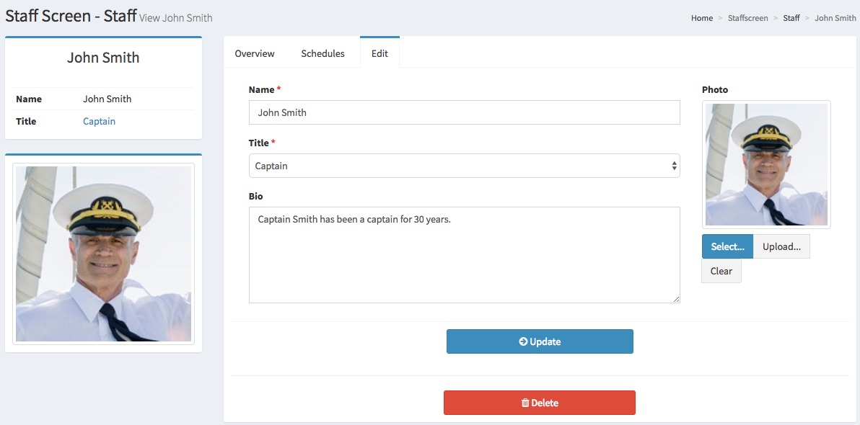This screenshot has width=860, height=425.
Task: Open the Captain title link in sidebar
Action: click(x=99, y=121)
